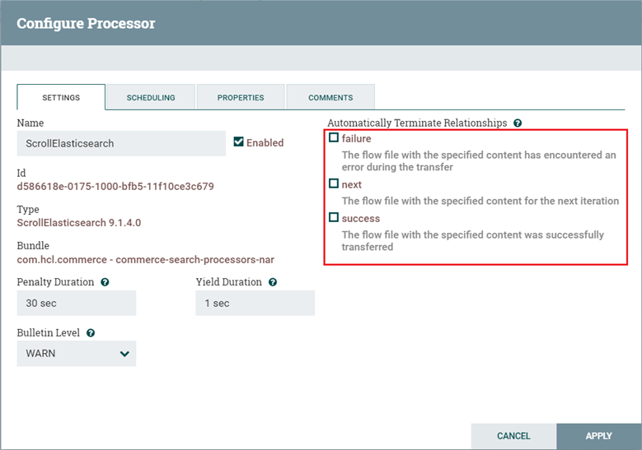Click help icon beside Bulletin Level
The width and height of the screenshot is (642, 450).
(91, 333)
